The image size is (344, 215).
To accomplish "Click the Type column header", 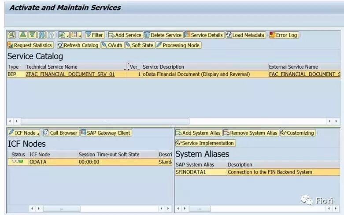I will [x=16, y=67].
